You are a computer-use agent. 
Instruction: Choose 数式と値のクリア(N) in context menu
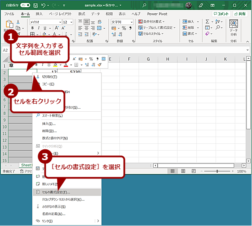tap(67, 138)
